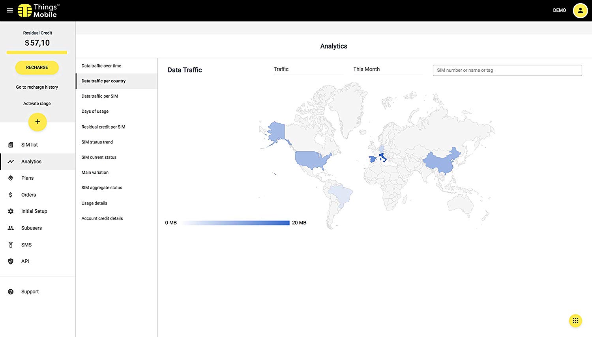The width and height of the screenshot is (592, 337).
Task: Expand the Traffic dropdown selector
Action: [308, 69]
